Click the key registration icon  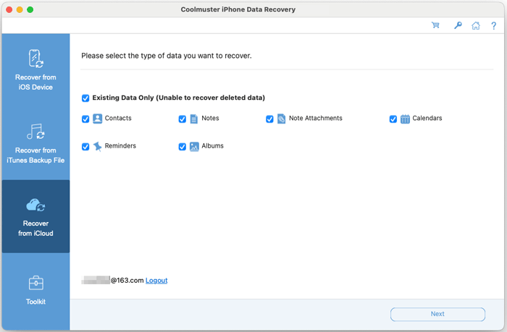[x=458, y=25]
